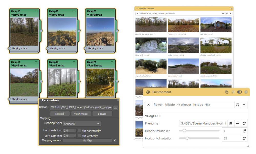Select the dam_road_4K.hdr thumbnail
256x154 pixels.
(183, 66)
